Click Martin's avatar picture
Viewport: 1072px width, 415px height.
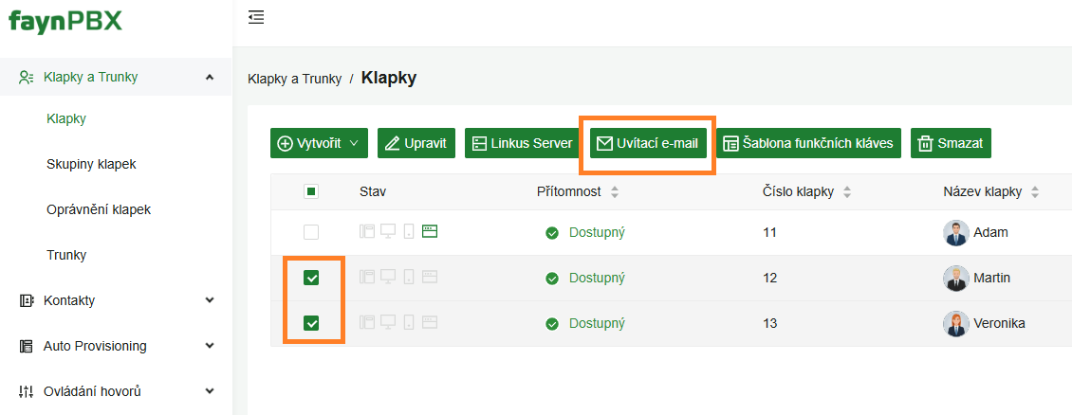tap(955, 278)
